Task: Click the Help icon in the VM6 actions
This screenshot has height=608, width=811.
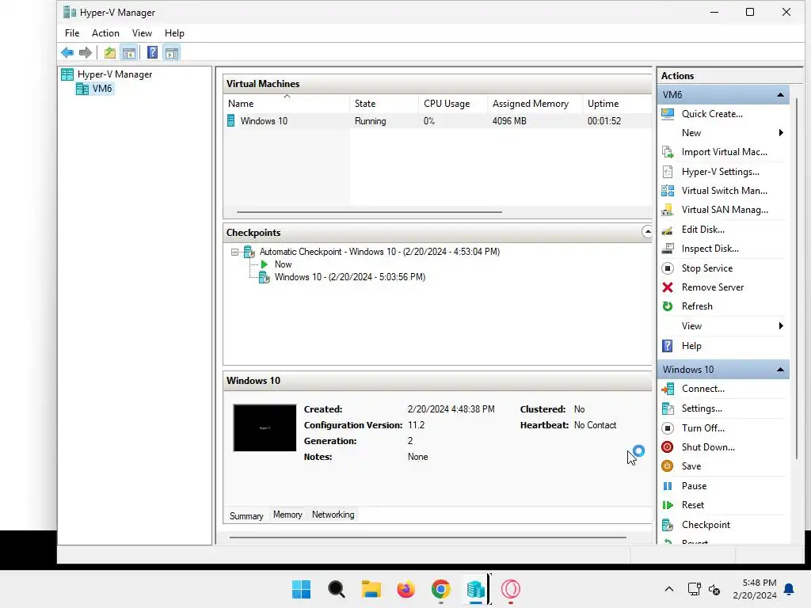Action: tap(668, 346)
